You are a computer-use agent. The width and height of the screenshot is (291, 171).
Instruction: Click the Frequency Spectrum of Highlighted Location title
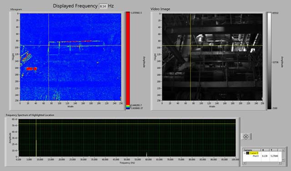pos(30,115)
